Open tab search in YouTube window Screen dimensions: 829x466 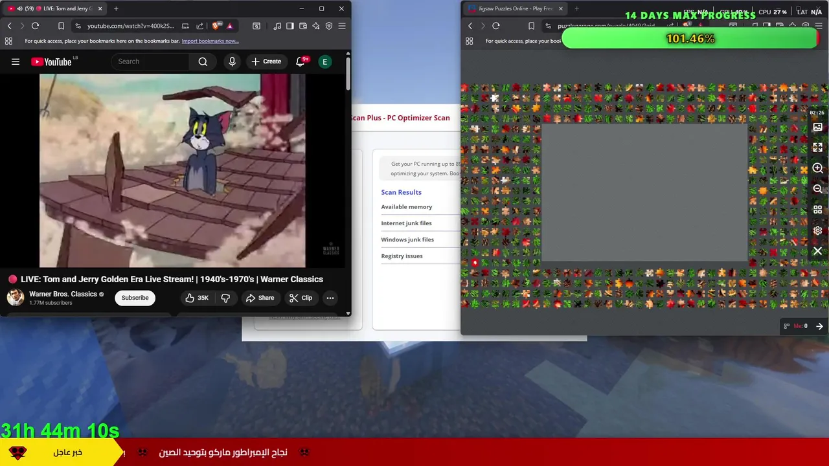point(256,26)
